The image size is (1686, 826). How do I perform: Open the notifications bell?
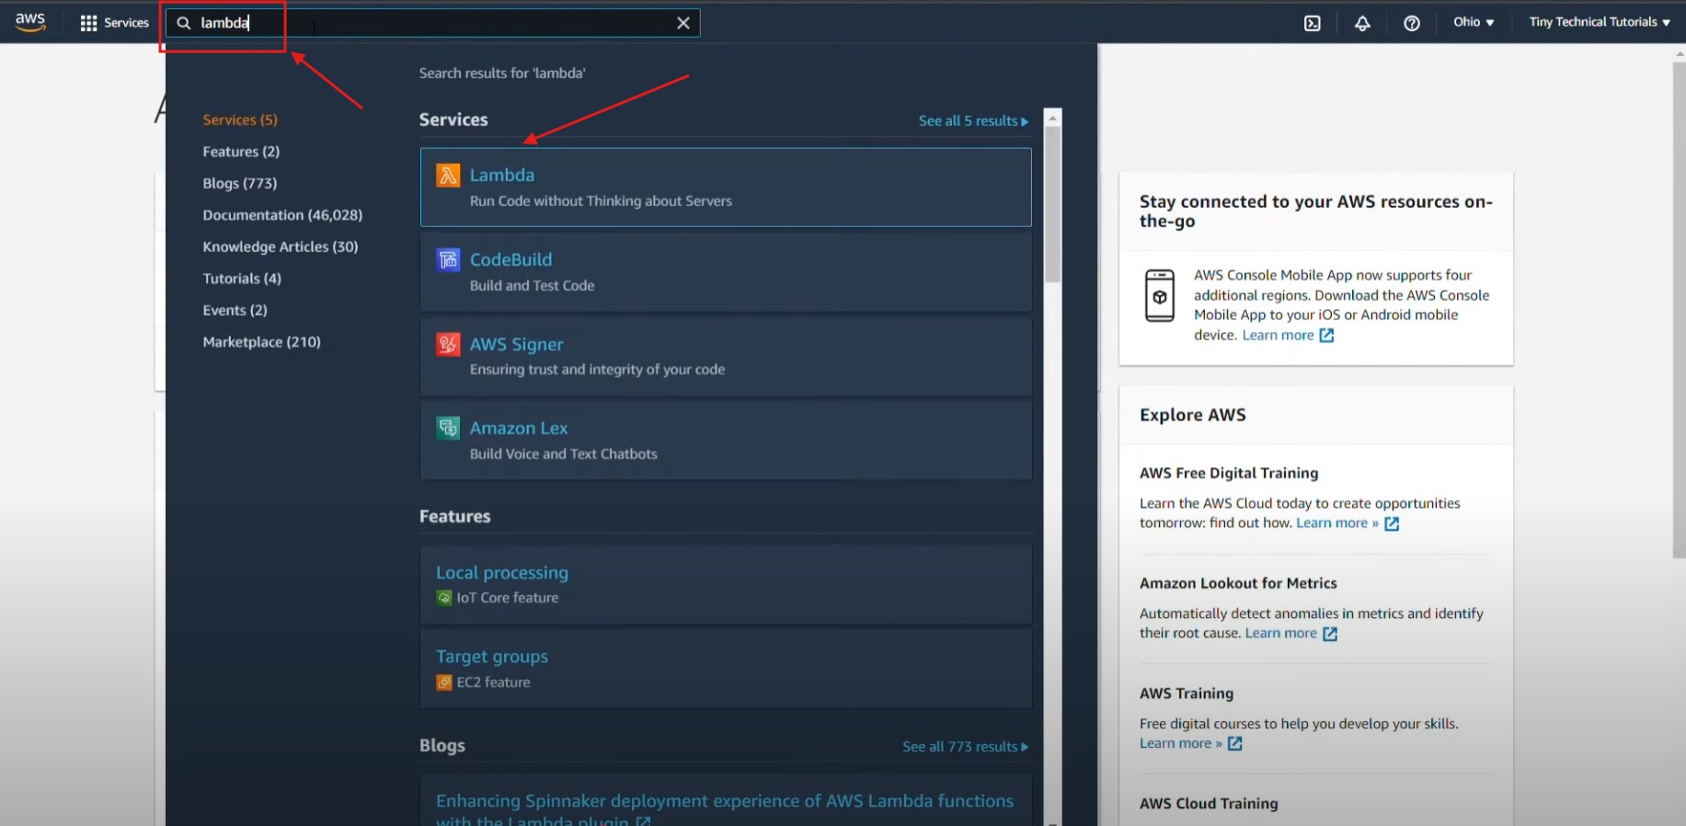(1362, 23)
